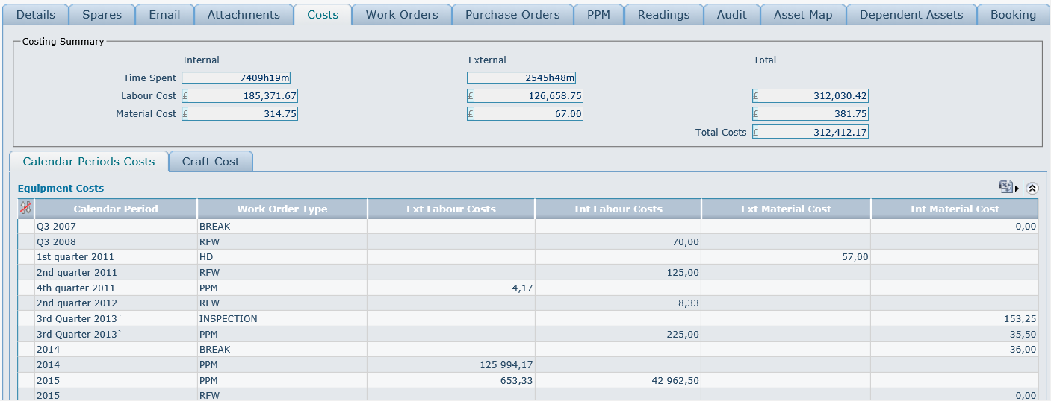Open the Purchase Orders tab
The height and width of the screenshot is (401, 1051).
tap(512, 15)
